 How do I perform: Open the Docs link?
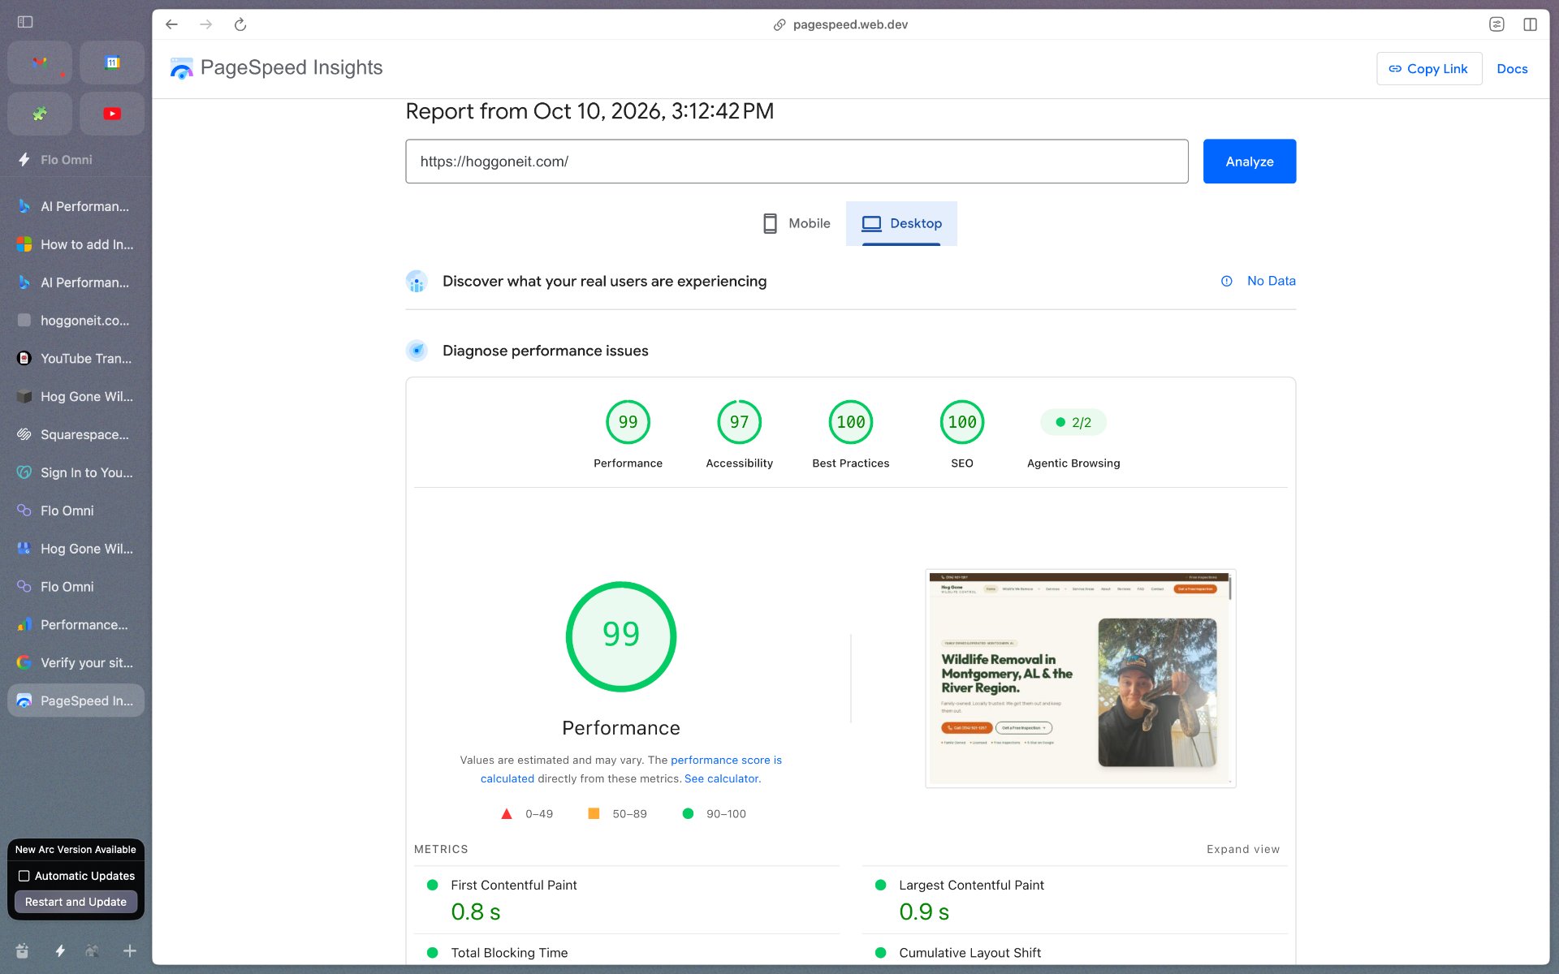[x=1512, y=69]
